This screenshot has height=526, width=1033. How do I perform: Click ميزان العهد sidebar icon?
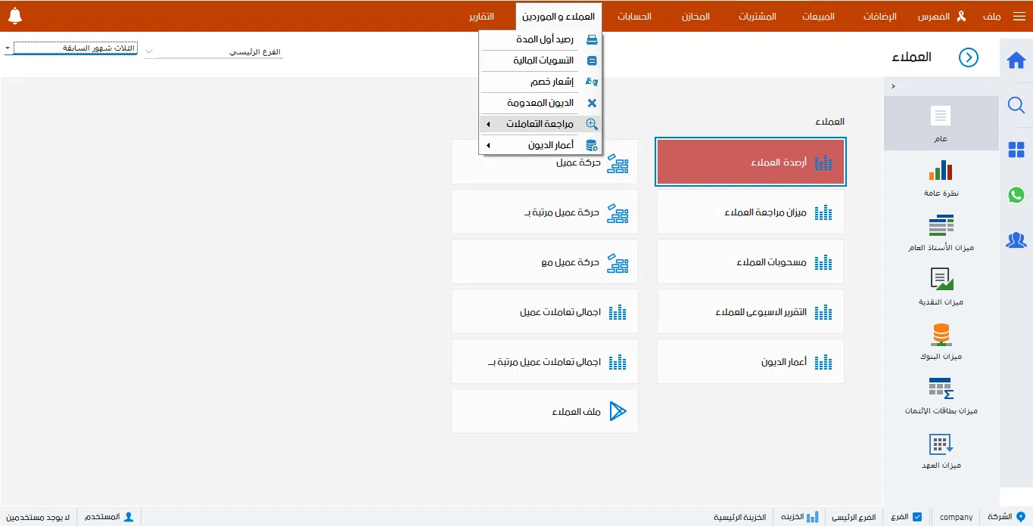point(941,449)
